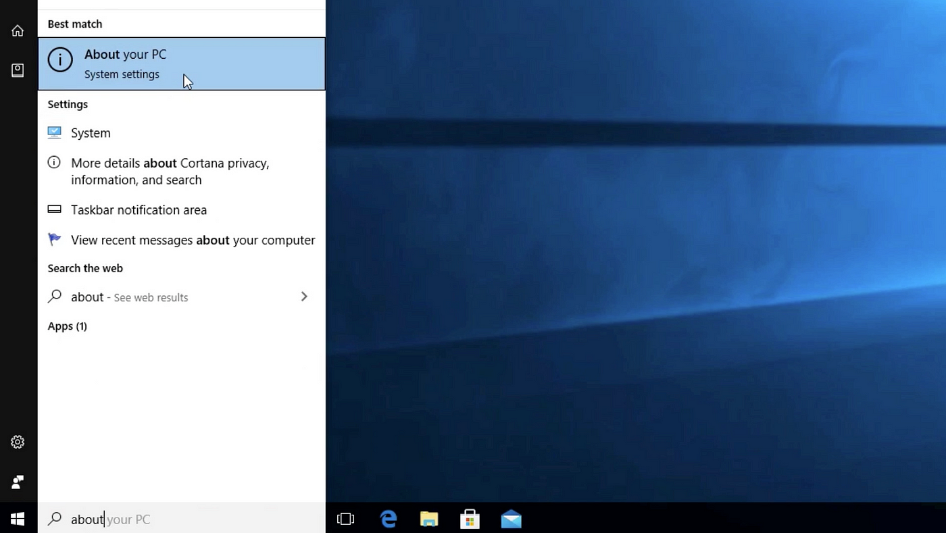Image resolution: width=946 pixels, height=533 pixels.
Task: Open the Notebook icon in Cortana sidebar
Action: [18, 70]
